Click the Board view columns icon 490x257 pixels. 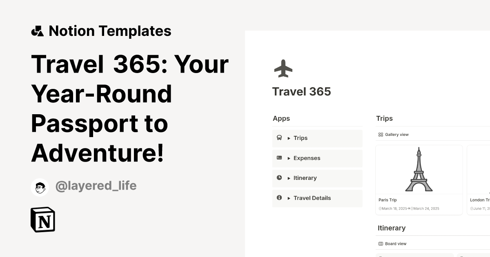[381, 244]
